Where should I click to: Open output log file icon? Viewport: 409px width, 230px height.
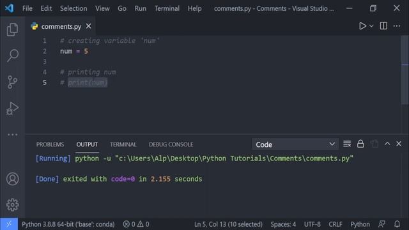pos(374,143)
